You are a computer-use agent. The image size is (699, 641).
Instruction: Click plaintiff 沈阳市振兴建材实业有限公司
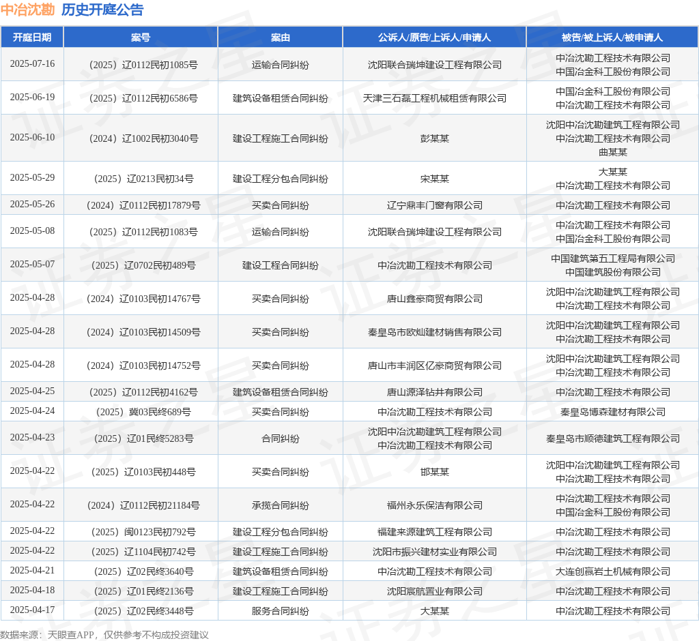435,552
